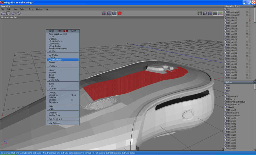Toggle visibility eye for CM_sep102
Viewport: 256px width, 155px height.
247,20
